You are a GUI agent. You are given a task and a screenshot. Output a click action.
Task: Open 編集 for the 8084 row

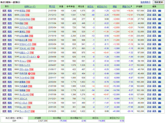pos(154,82)
